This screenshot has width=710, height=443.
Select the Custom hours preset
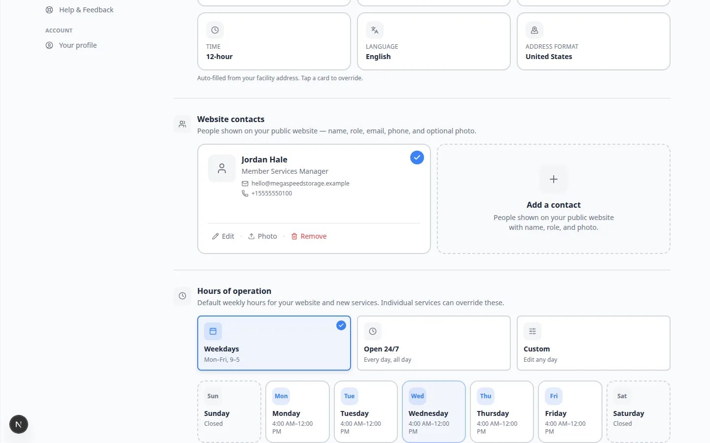click(x=594, y=343)
